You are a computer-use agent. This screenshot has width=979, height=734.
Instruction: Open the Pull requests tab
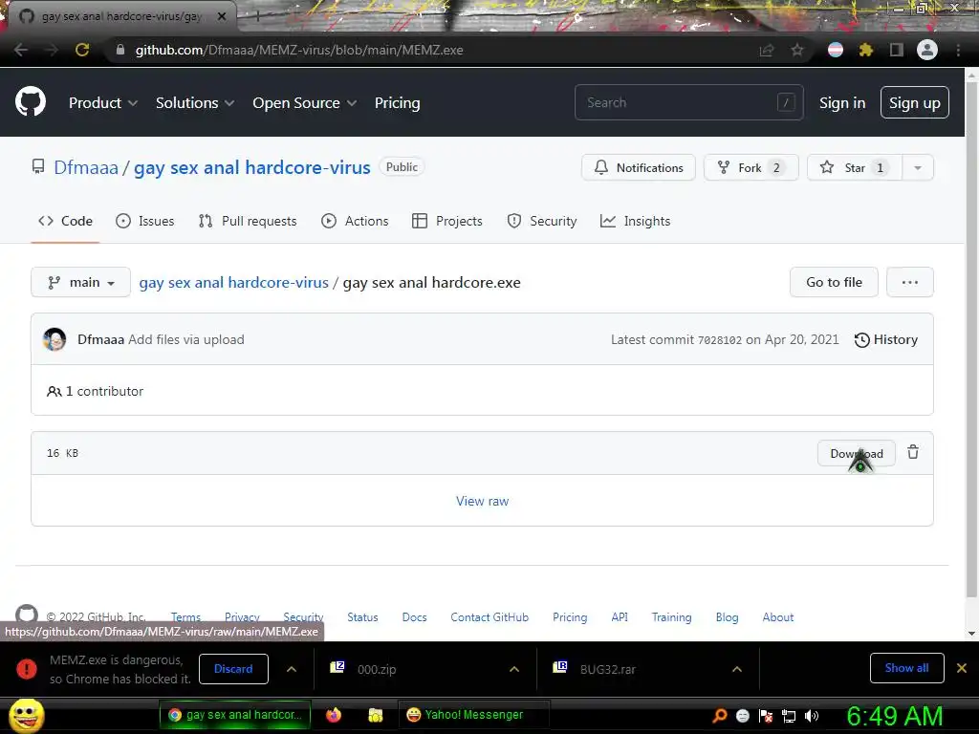point(248,221)
